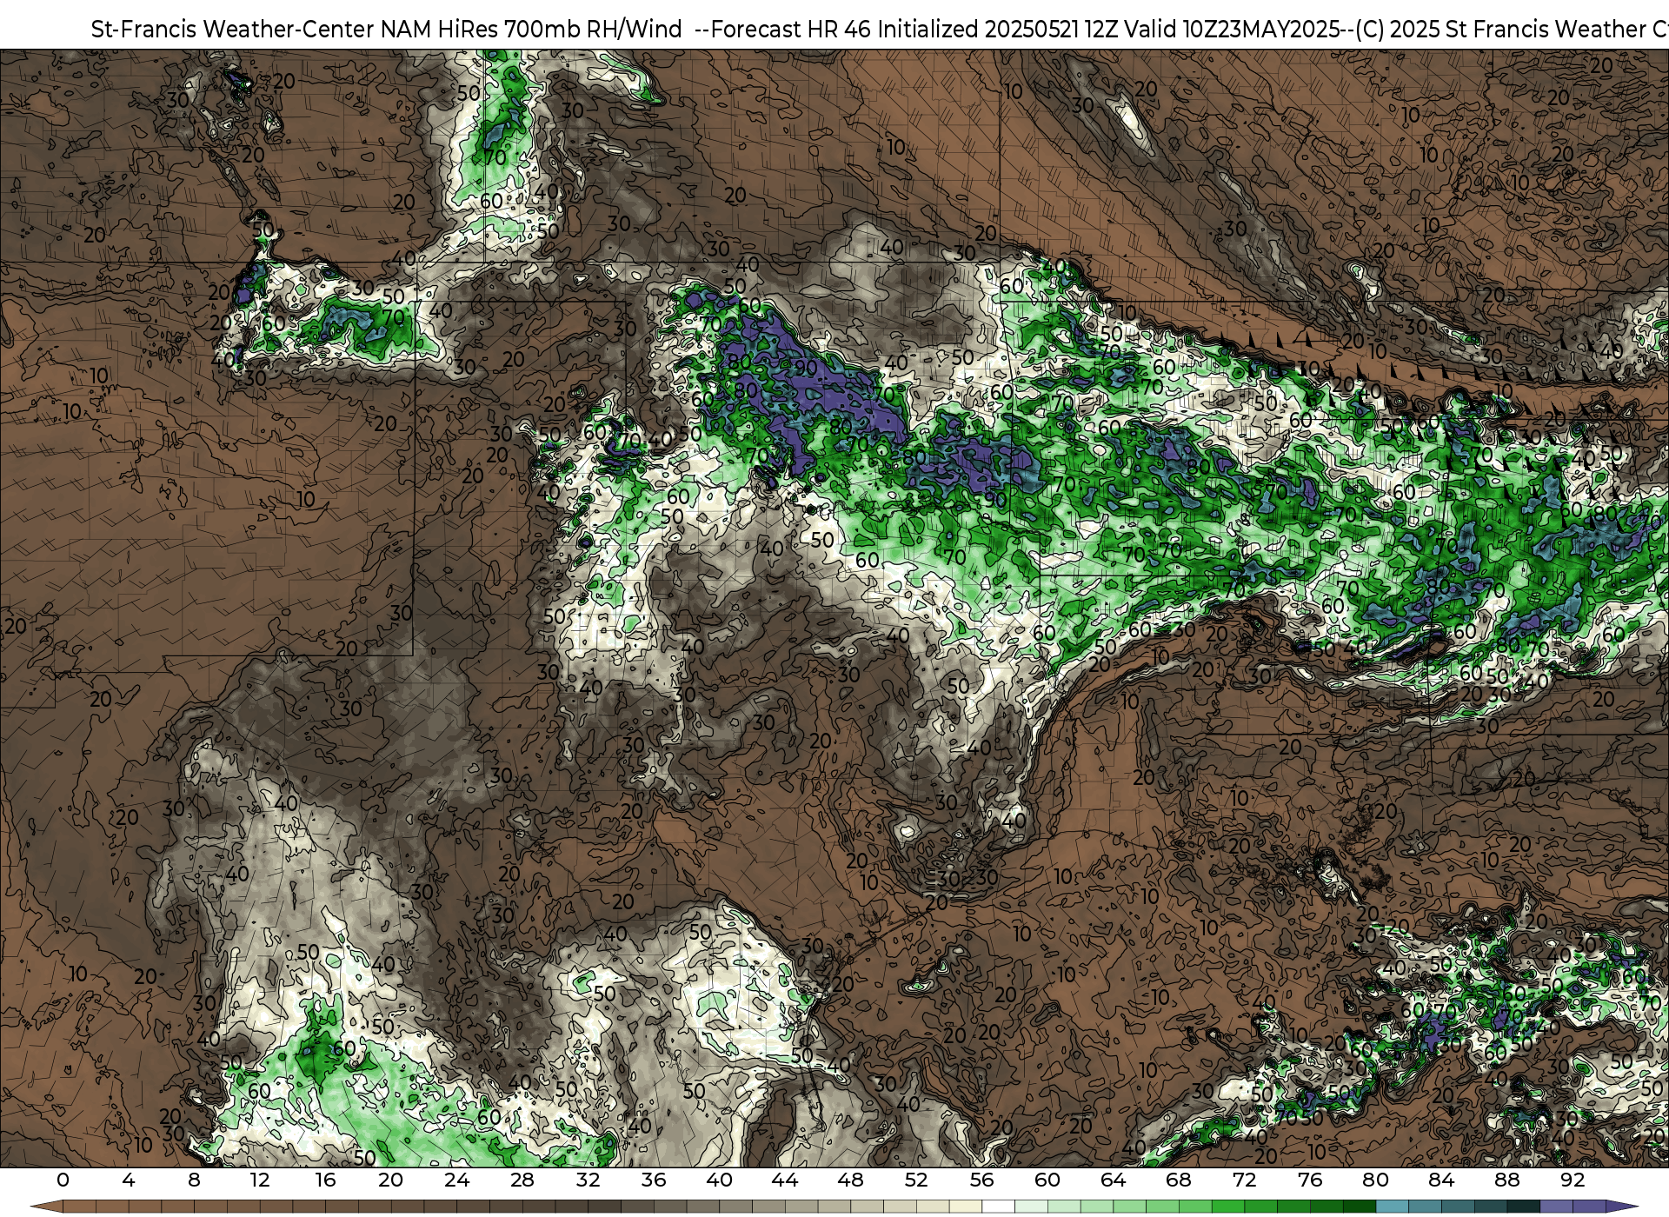This screenshot has width=1669, height=1217.
Task: Click the colorbar tick label "60"
Action: (x=1047, y=1180)
